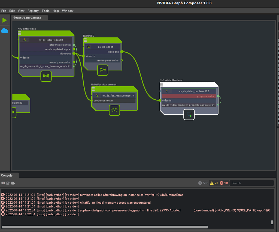Click the green Run graph button
The height and width of the screenshot is (232, 279).
(5, 20)
